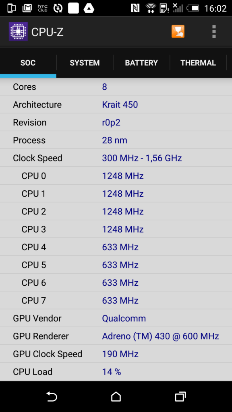Select the GPU Renderer Adreno 430 row
The height and width of the screenshot is (412, 232).
[x=116, y=336]
